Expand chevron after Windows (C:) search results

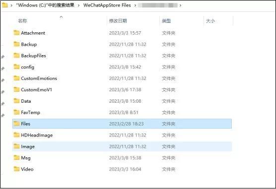(78, 5)
